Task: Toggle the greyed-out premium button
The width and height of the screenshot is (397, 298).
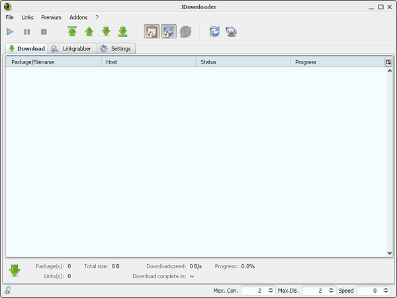Action: (185, 32)
